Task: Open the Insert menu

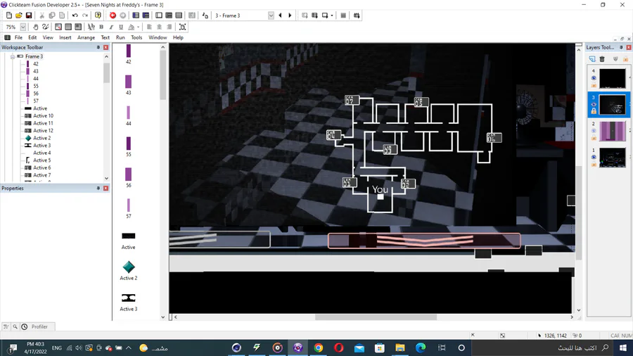Action: tap(65, 37)
